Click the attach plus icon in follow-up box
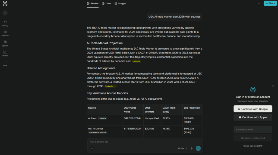This screenshot has height=155, width=278. [x=92, y=148]
